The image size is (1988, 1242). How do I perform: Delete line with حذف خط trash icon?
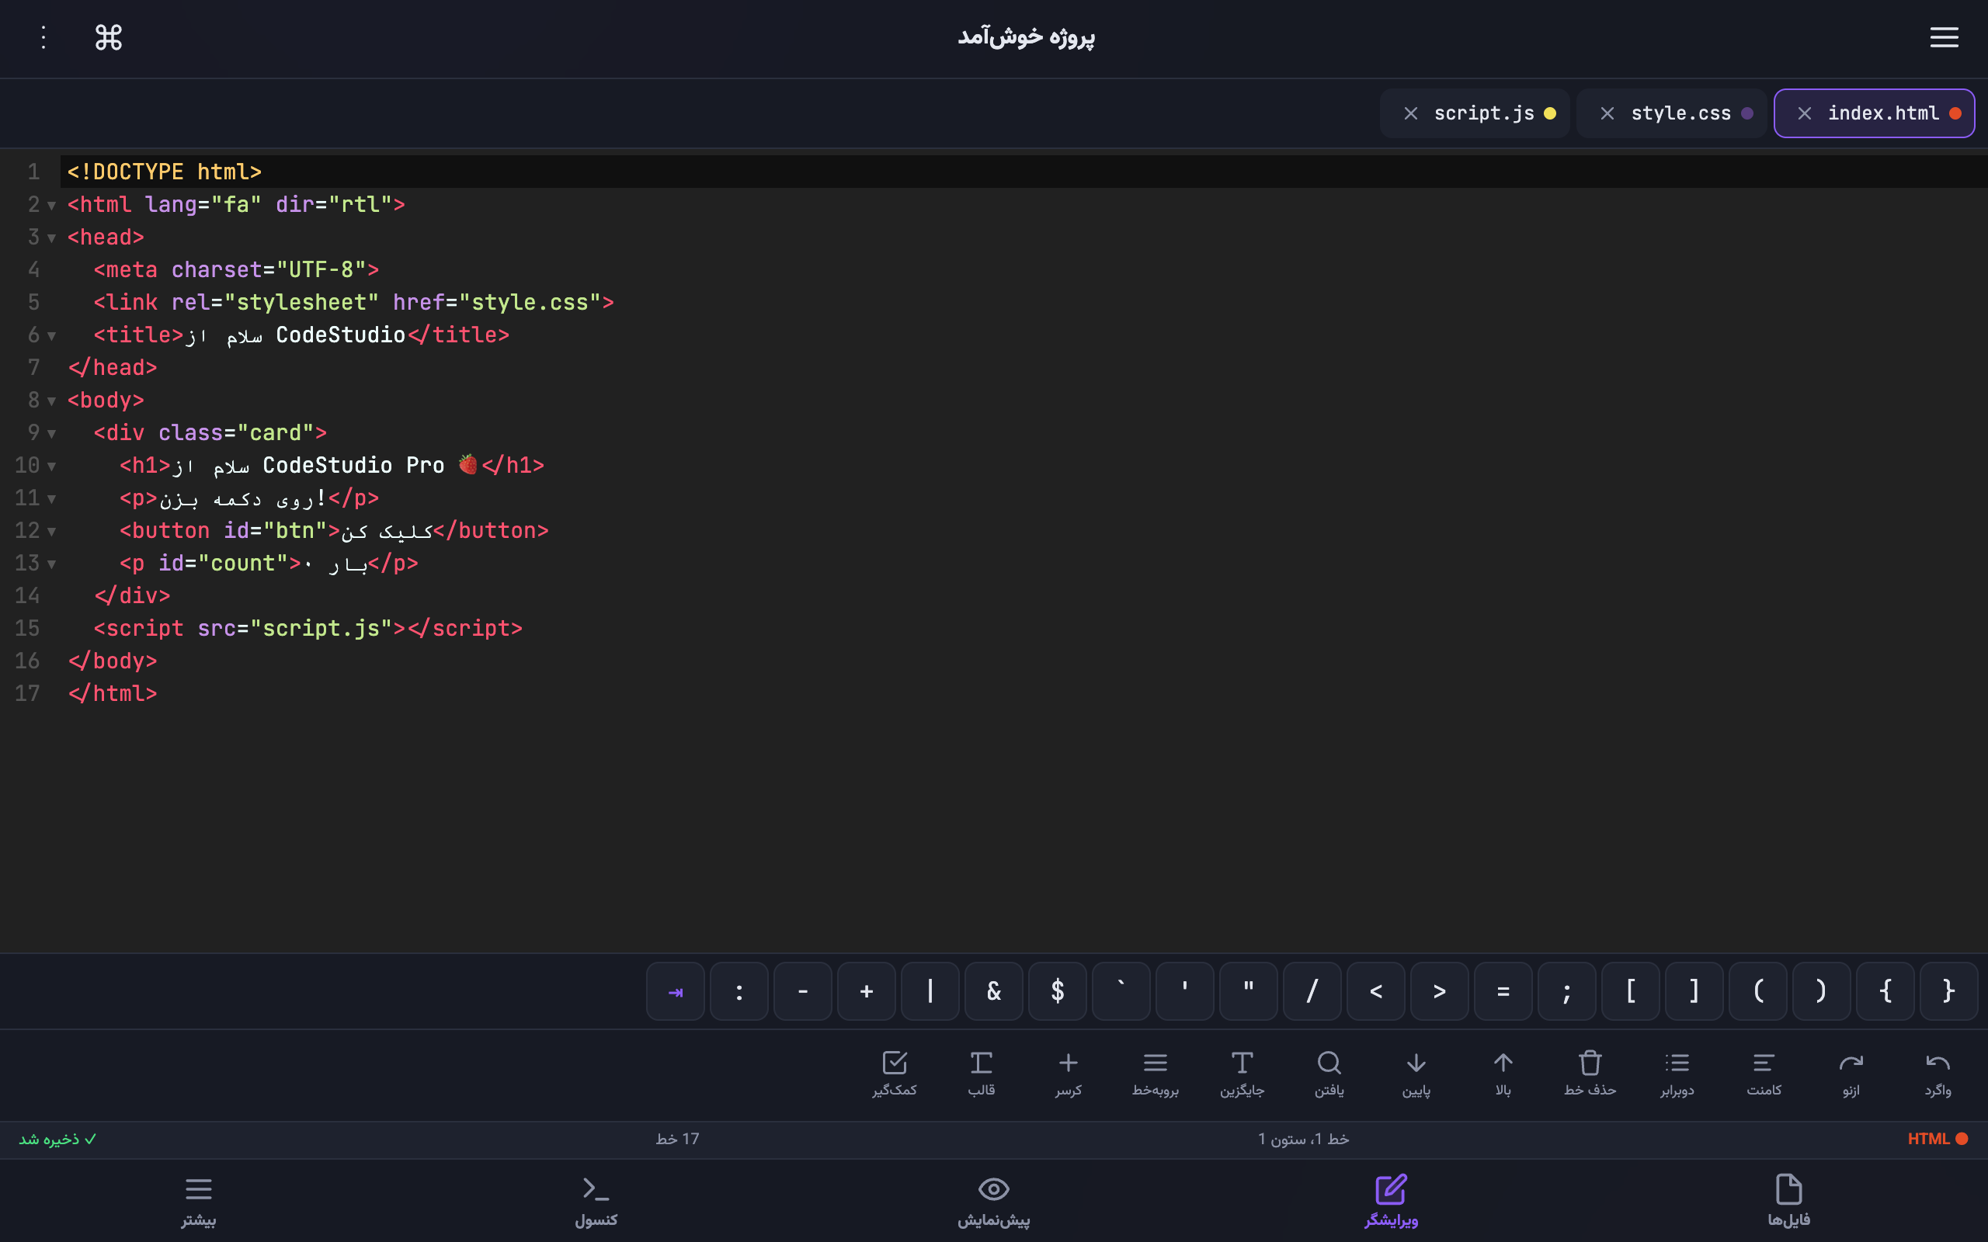tap(1590, 1074)
